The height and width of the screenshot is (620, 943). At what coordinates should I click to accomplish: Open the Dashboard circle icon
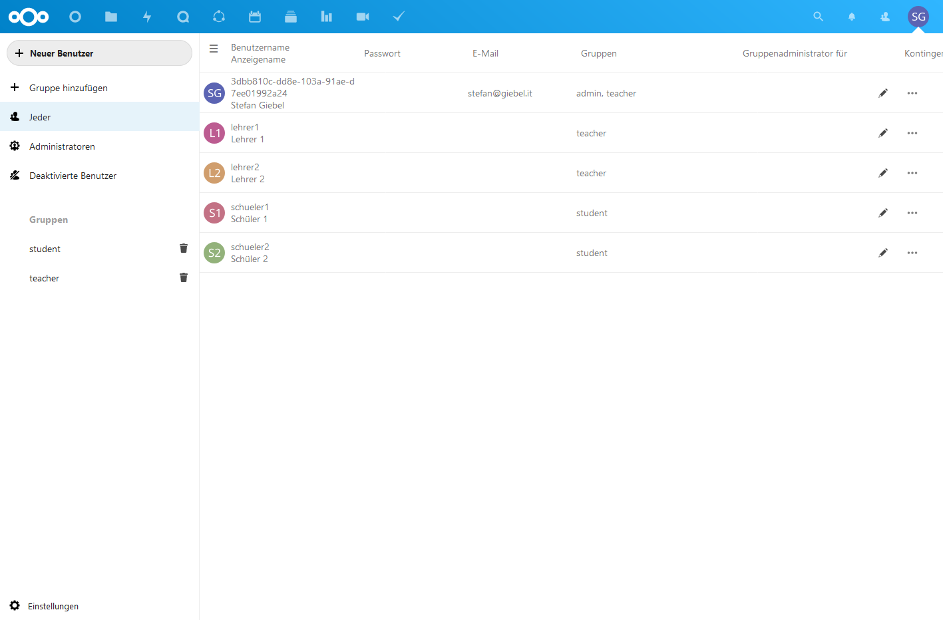75,17
